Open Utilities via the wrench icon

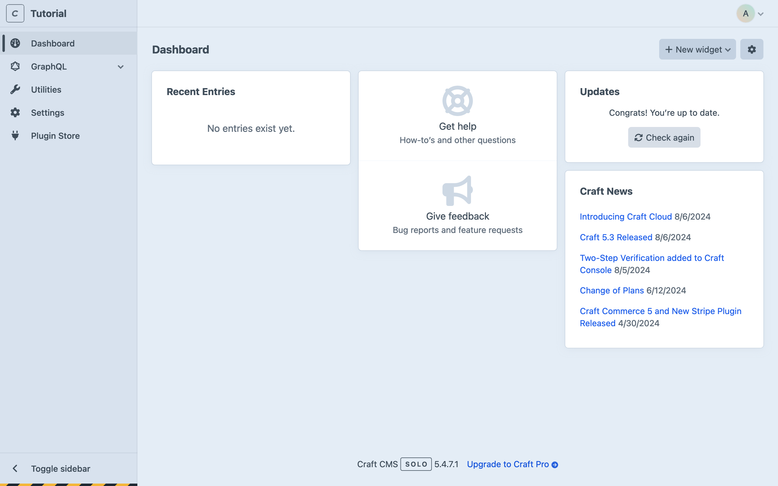point(15,89)
